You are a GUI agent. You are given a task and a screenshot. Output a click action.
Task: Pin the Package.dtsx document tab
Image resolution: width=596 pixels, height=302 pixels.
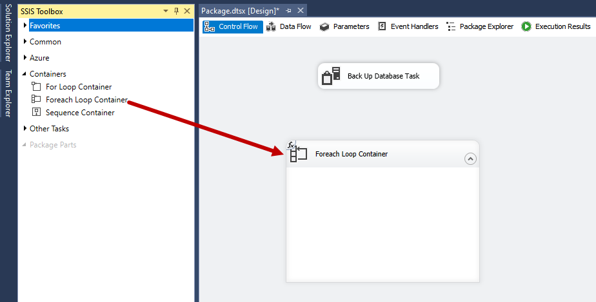288,10
